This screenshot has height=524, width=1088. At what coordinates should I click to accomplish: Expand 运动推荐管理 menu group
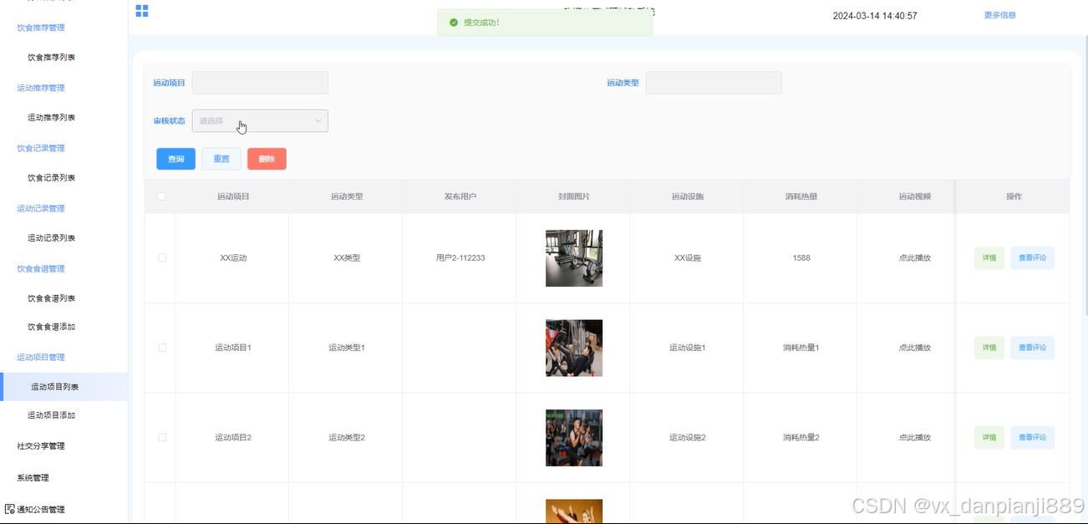pyautogui.click(x=41, y=88)
